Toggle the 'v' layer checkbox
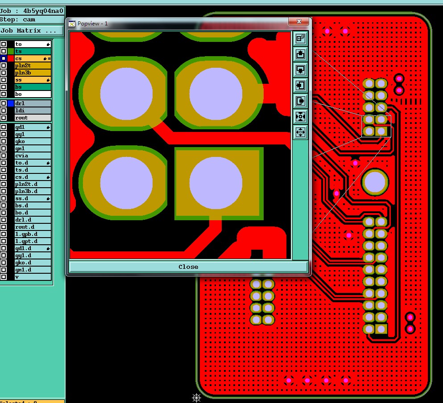This screenshot has width=443, height=403. tap(4, 277)
